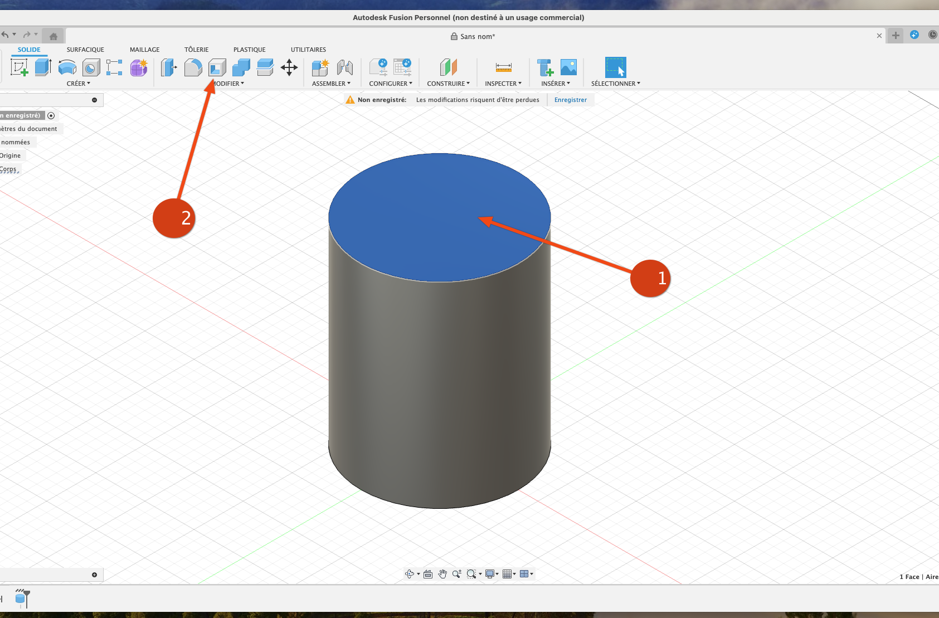Open the CONFIGURER dropdown menu
This screenshot has width=939, height=618.
click(391, 84)
